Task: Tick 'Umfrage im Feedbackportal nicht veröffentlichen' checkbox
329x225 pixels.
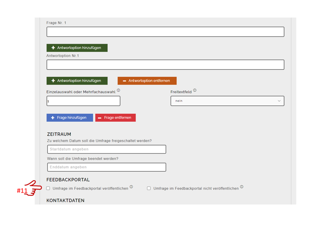Action: coord(149,188)
